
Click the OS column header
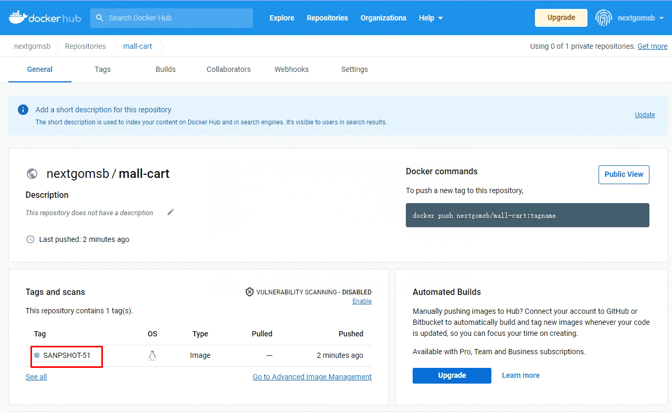tap(153, 334)
